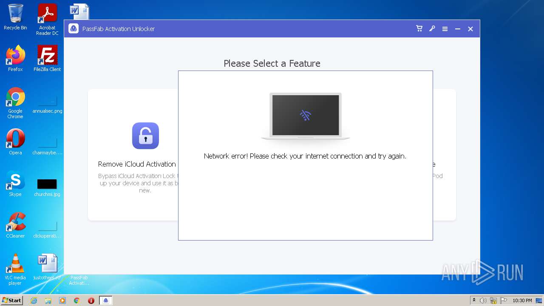Click the key registration icon in title bar
The width and height of the screenshot is (544, 306).
pyautogui.click(x=432, y=28)
